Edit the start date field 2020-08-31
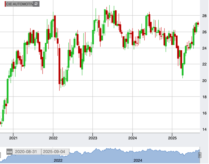 [27, 152]
